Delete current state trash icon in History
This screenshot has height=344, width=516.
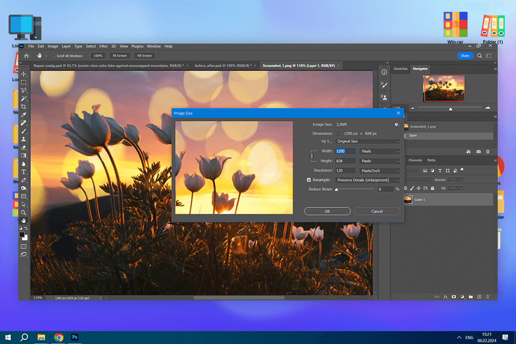tap(488, 152)
